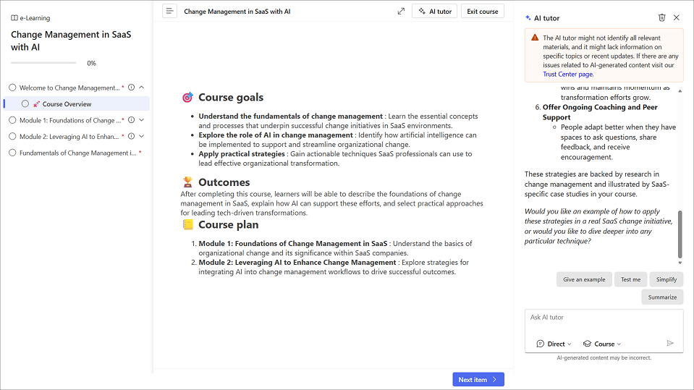Open Module 1: Foundations of Change item

pos(70,120)
